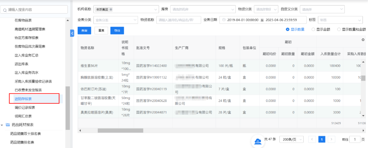Image resolution: width=368 pixels, height=148 pixels.
Task: Go to next page with the right arrow
Action: pyautogui.click(x=331, y=139)
